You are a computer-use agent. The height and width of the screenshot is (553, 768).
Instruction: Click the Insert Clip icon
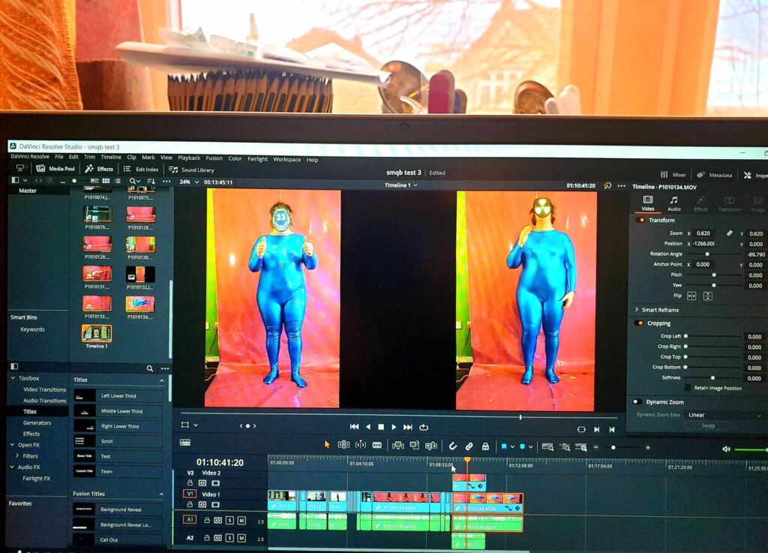point(398,445)
